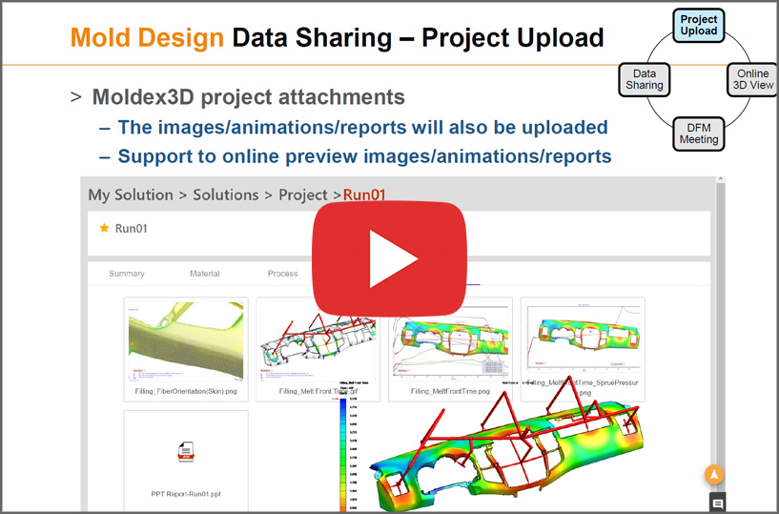Click the Project Upload node in the cycle diagram
This screenshot has width=779, height=514.
coord(699,25)
